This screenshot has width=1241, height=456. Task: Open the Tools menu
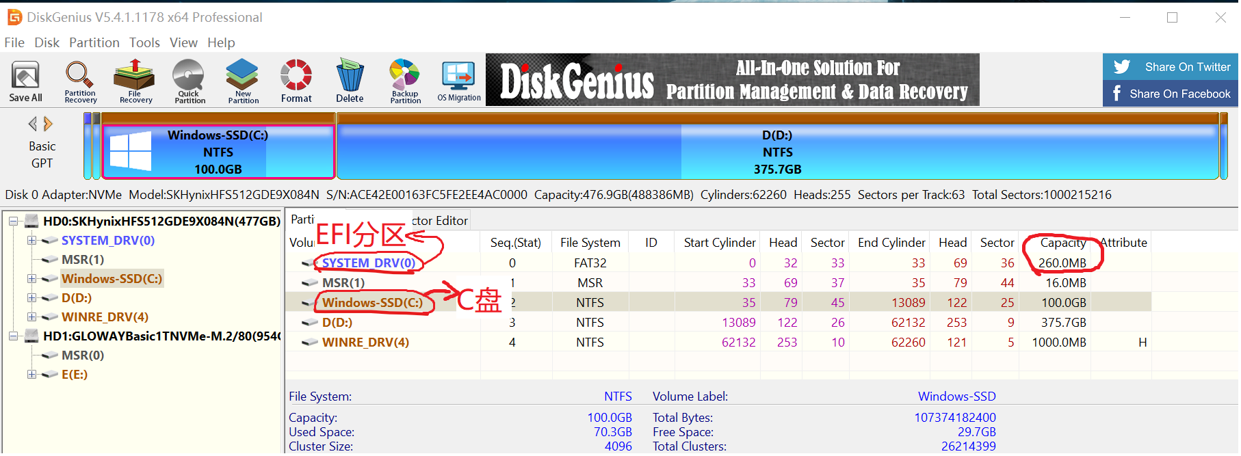pyautogui.click(x=144, y=42)
